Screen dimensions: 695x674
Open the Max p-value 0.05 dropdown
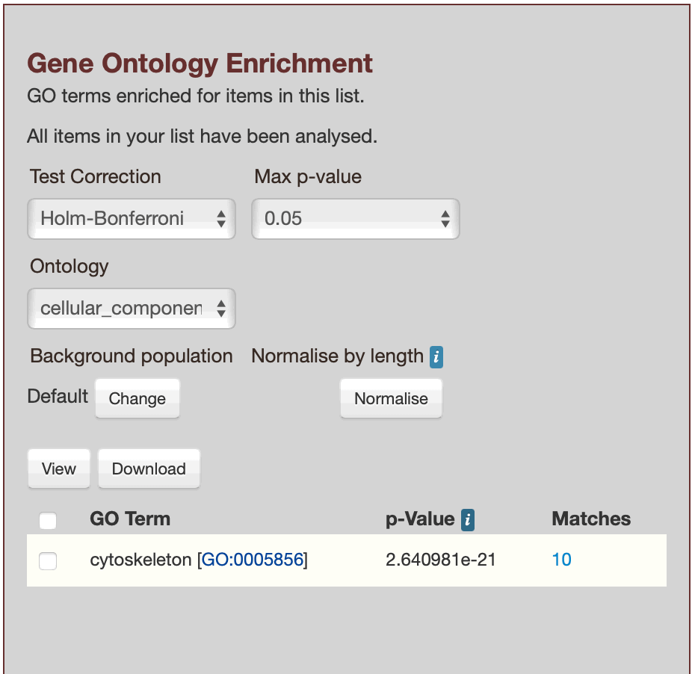pyautogui.click(x=356, y=219)
